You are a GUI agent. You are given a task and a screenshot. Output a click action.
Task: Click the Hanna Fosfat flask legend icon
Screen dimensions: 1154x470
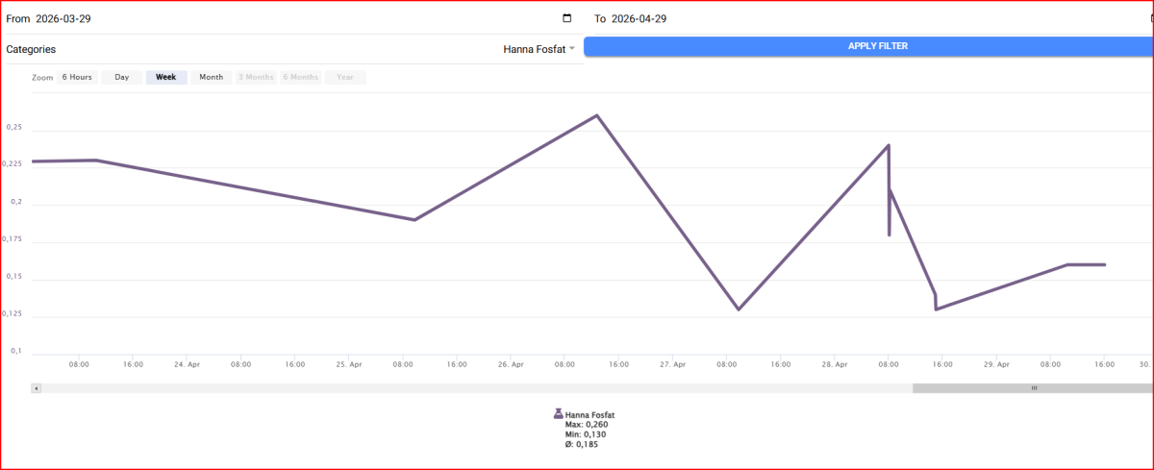[558, 414]
